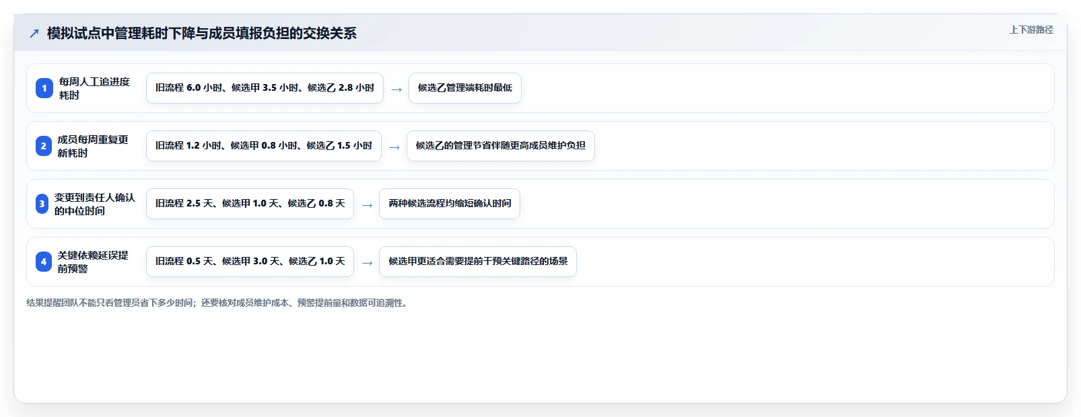The image size is (1081, 417).
Task: Select the 每周人工追进度耗时 label
Action: pyautogui.click(x=94, y=88)
